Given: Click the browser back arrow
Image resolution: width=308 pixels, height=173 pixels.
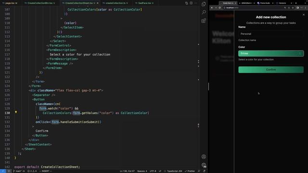Looking at the screenshot, I should 212,8.
